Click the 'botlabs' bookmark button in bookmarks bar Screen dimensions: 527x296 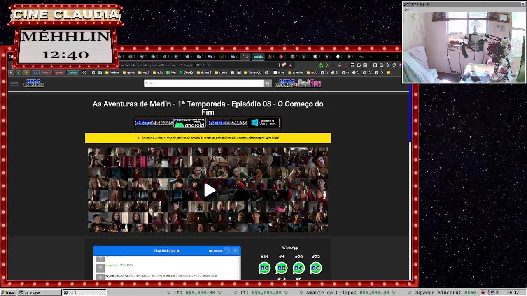tap(72, 72)
